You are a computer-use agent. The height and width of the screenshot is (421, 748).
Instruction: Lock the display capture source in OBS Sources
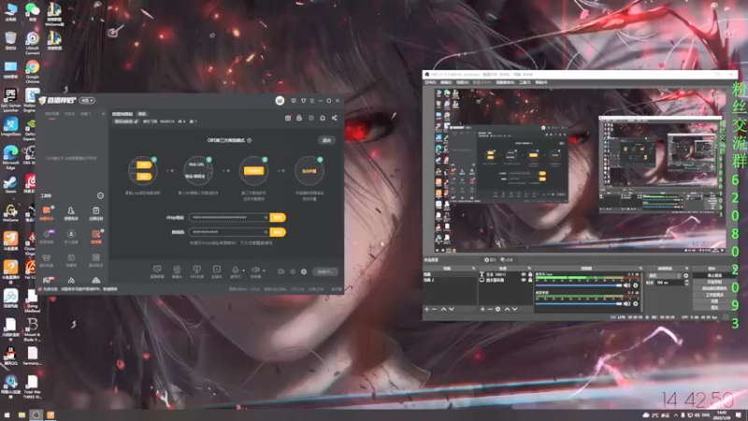(x=529, y=280)
